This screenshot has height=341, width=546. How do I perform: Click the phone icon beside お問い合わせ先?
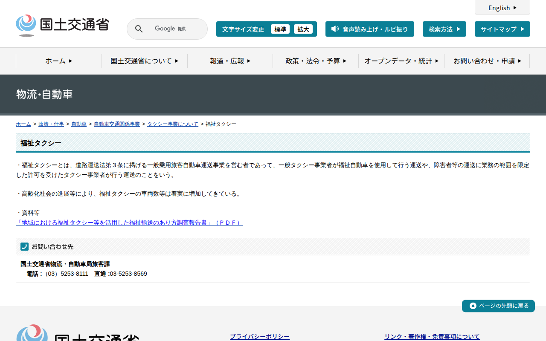pos(24,247)
